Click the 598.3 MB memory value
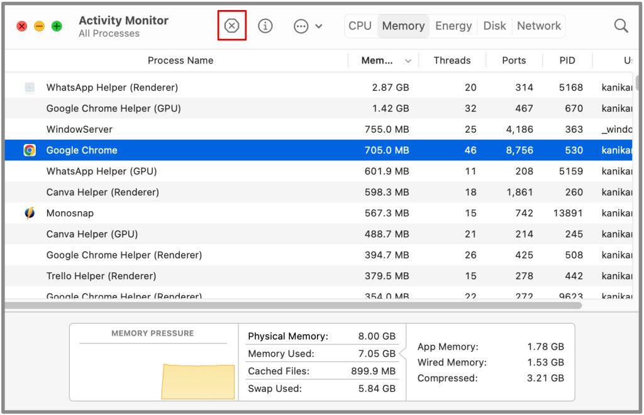The image size is (644, 415). (387, 192)
